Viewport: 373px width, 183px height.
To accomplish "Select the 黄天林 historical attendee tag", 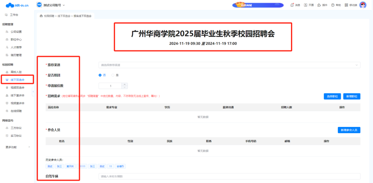I will 70,166.
